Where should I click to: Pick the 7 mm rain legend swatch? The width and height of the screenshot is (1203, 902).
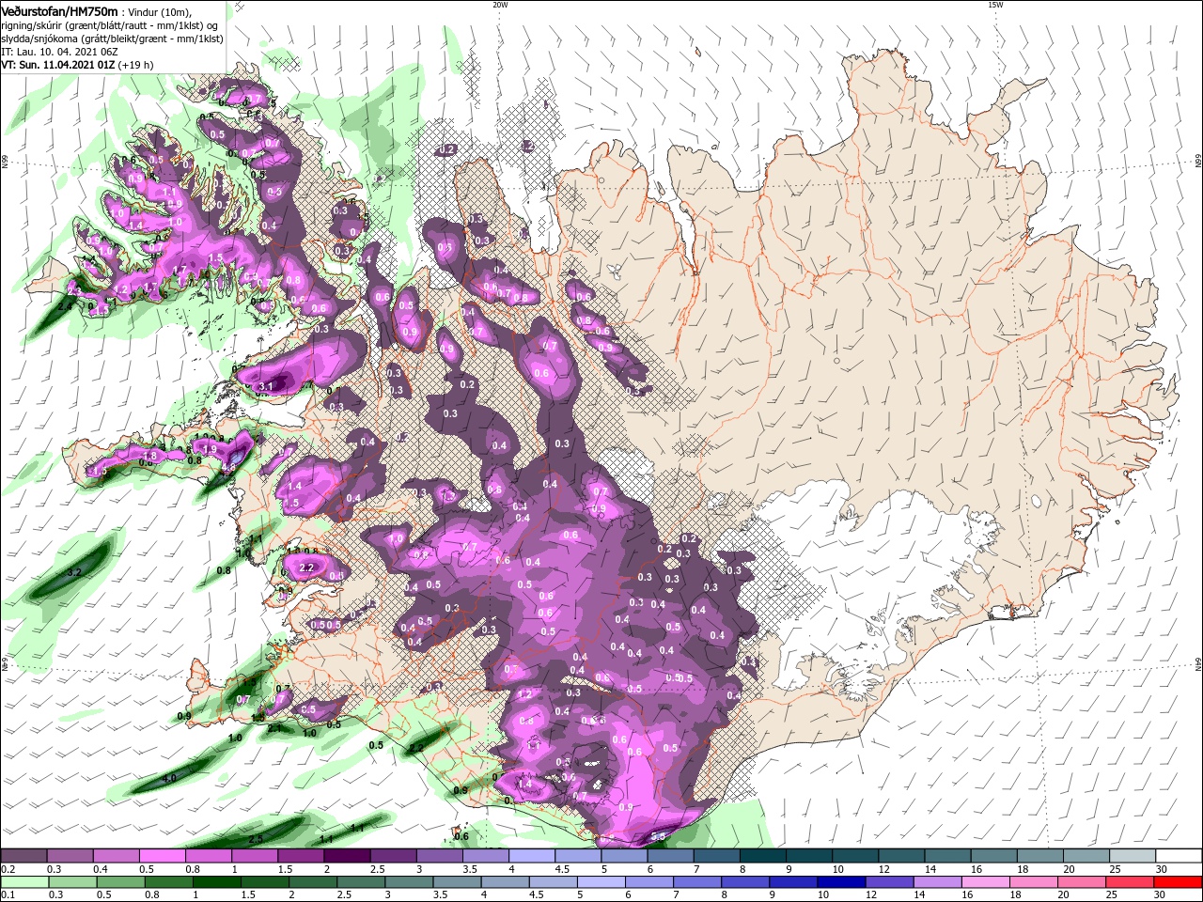[x=697, y=882]
